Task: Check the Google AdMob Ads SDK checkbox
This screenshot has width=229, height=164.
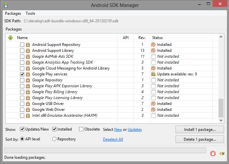Action: tap(22, 56)
